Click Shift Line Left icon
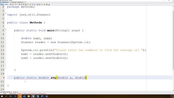This screenshot has width=174, height=98. (x=37, y=4)
